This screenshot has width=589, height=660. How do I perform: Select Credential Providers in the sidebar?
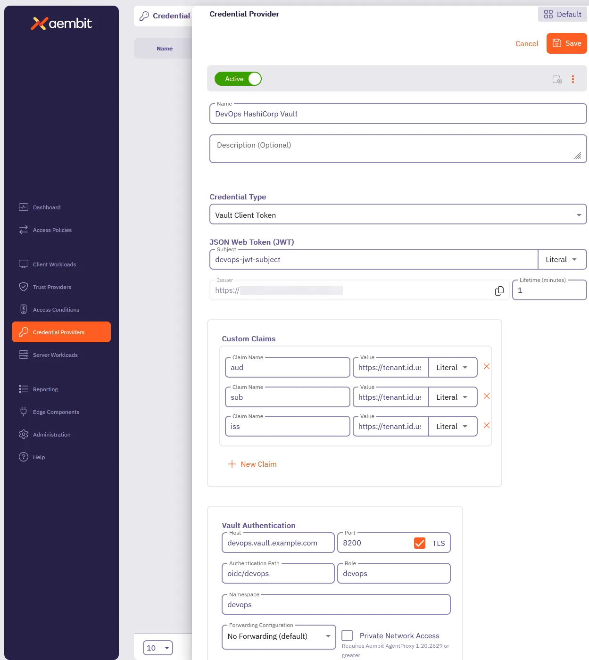[x=61, y=332]
